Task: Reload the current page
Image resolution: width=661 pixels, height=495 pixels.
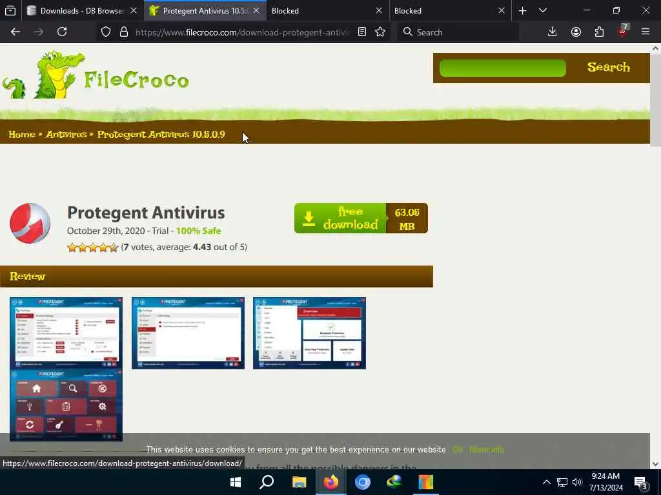Action: (62, 32)
